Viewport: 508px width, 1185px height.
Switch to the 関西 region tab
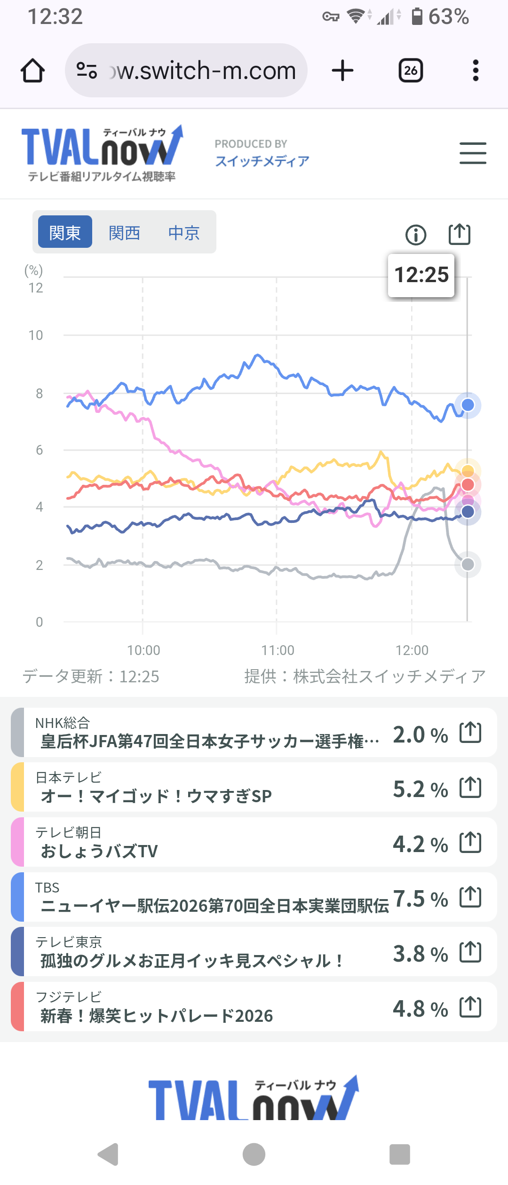click(124, 232)
